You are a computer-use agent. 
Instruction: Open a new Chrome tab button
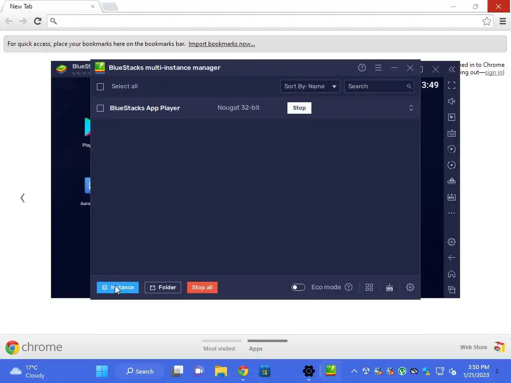click(110, 6)
